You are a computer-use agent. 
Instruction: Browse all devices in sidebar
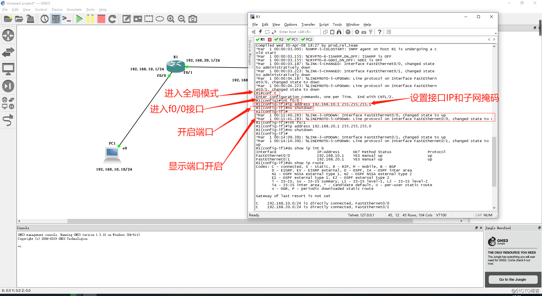(x=8, y=103)
